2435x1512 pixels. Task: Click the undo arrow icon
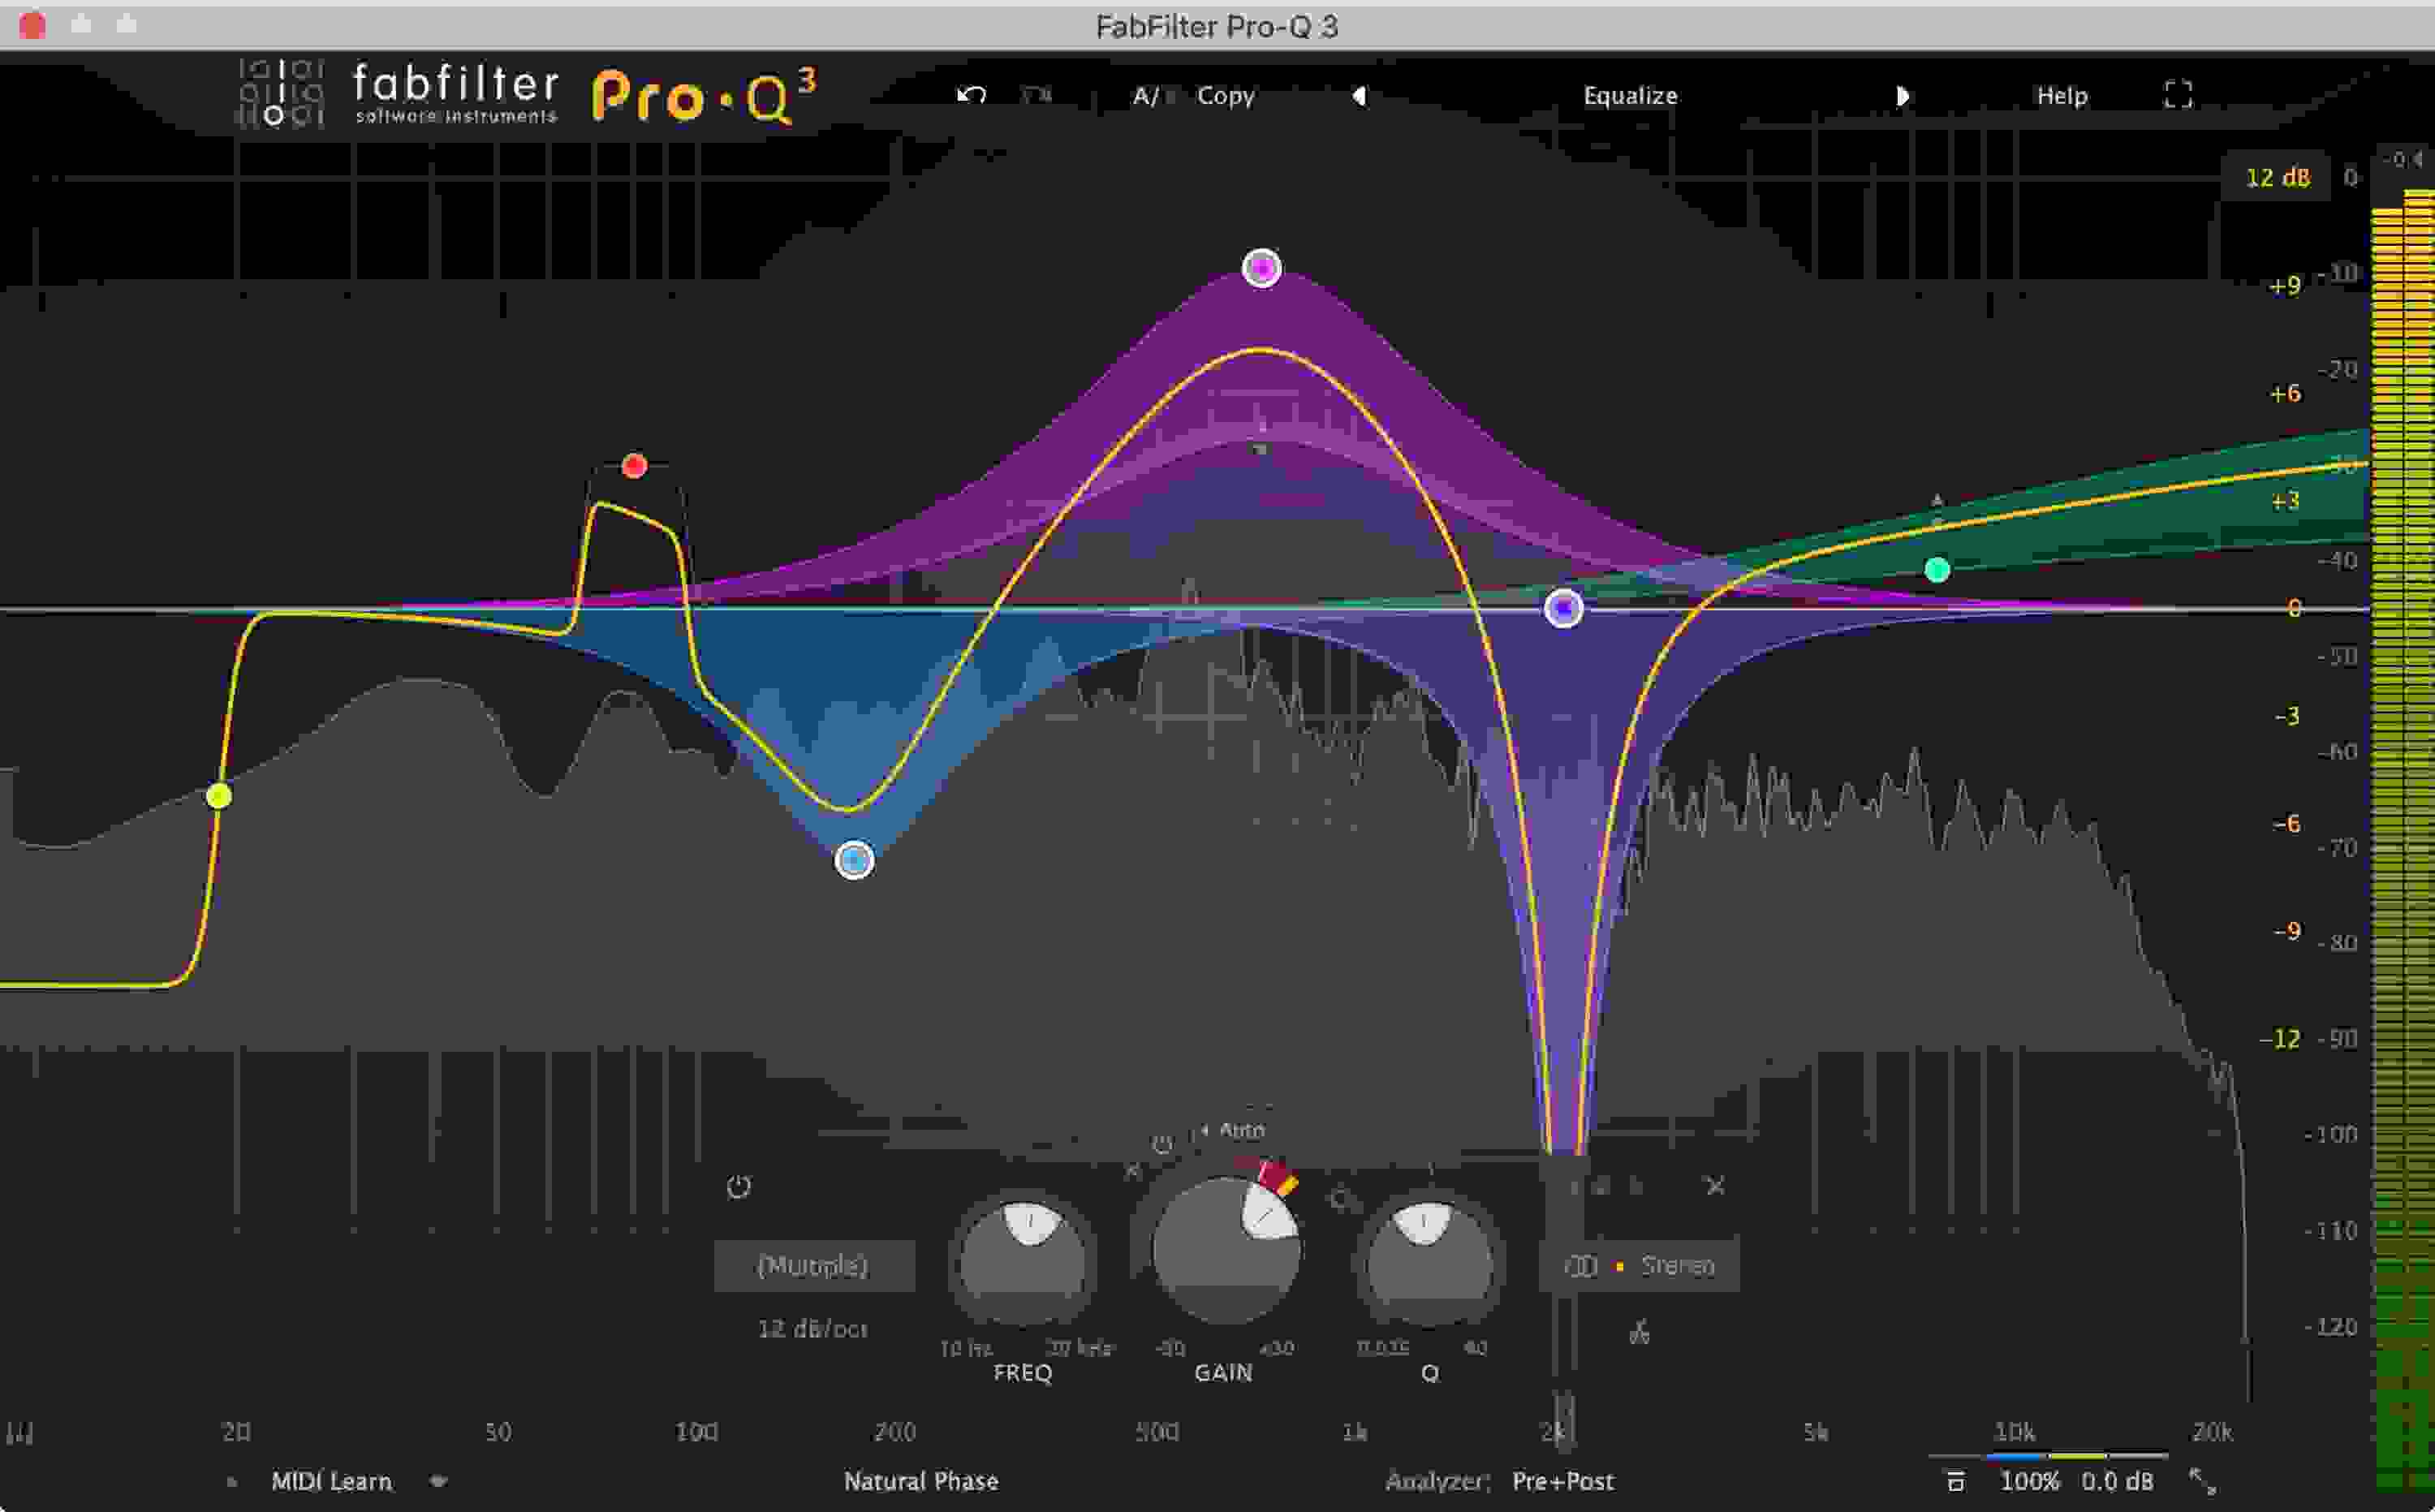coord(971,95)
